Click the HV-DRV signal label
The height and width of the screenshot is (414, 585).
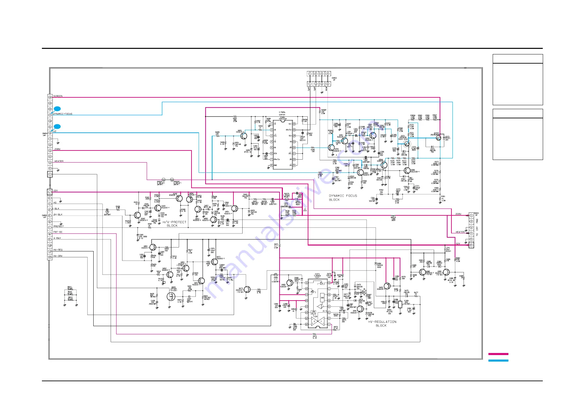pos(58,256)
